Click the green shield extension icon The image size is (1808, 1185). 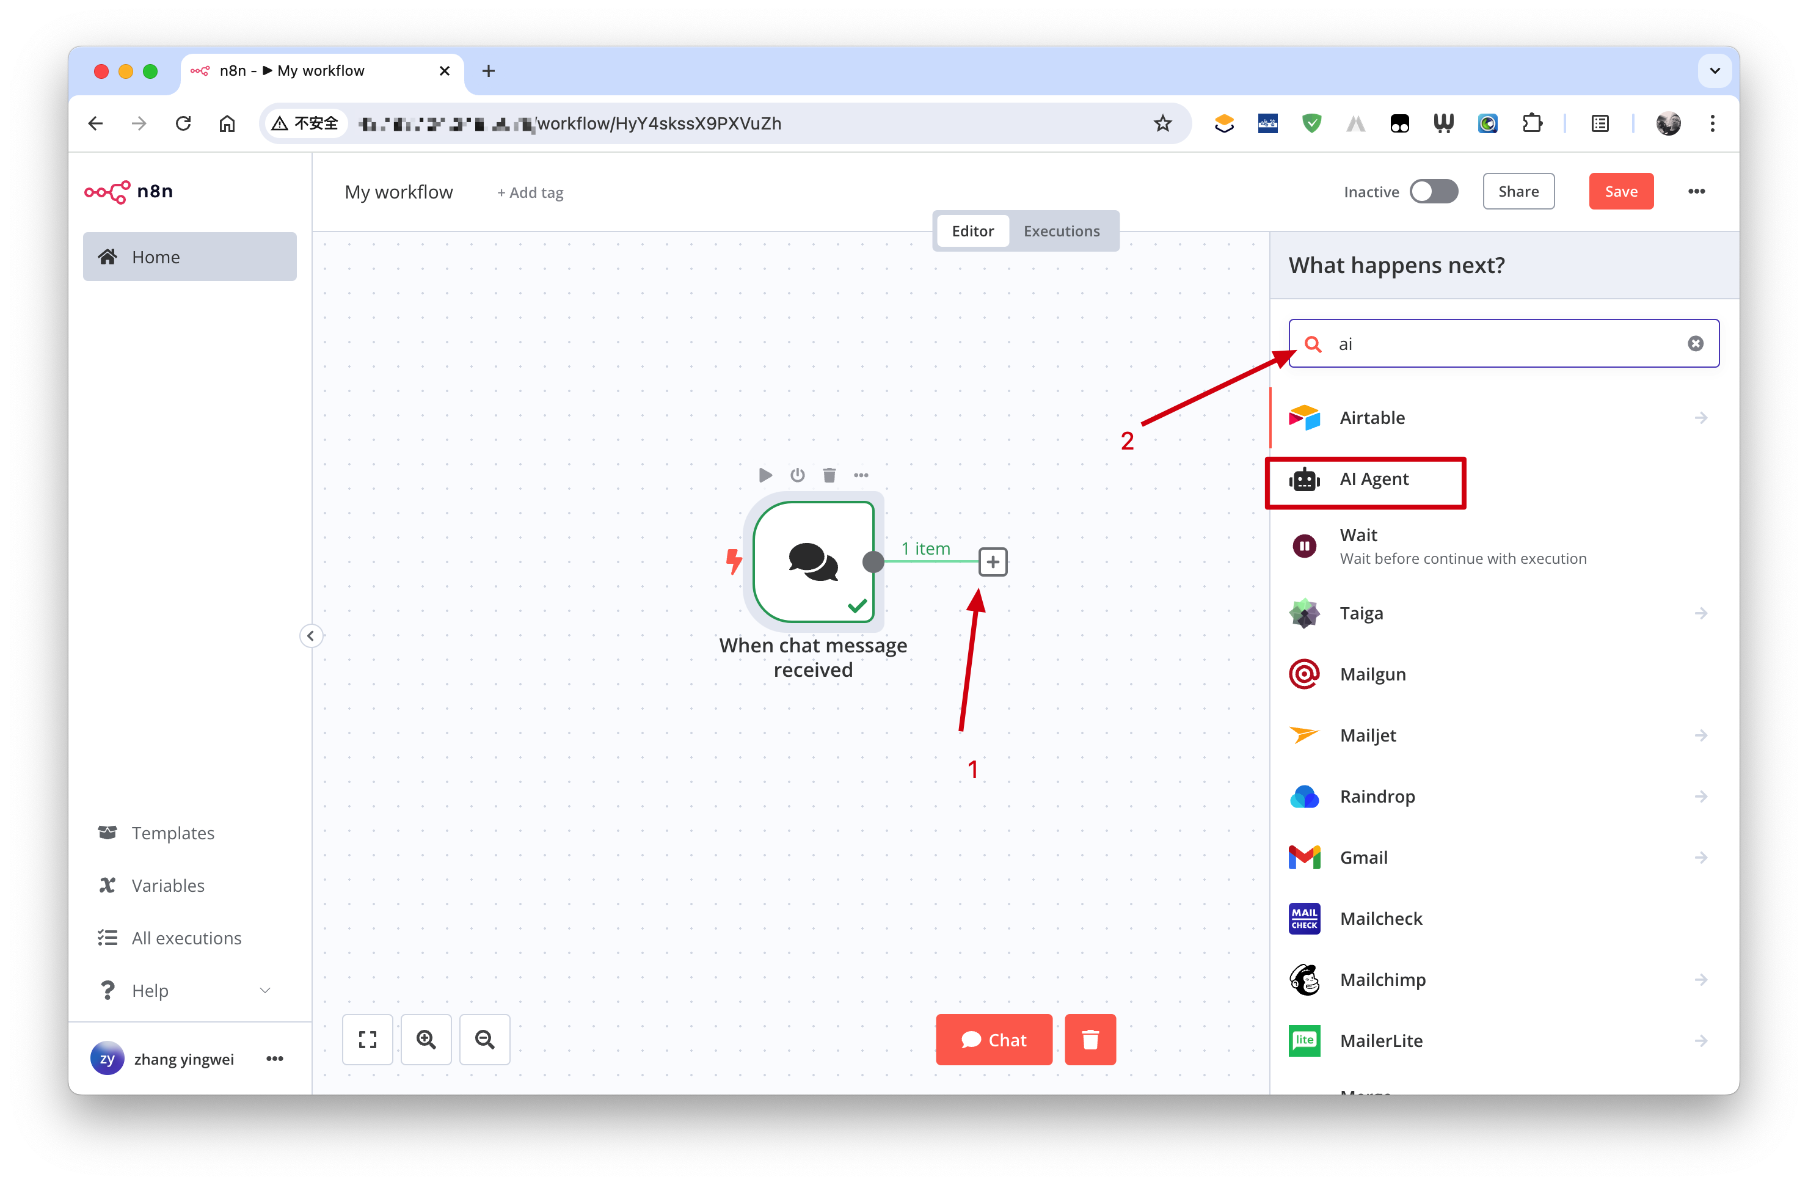(x=1311, y=123)
